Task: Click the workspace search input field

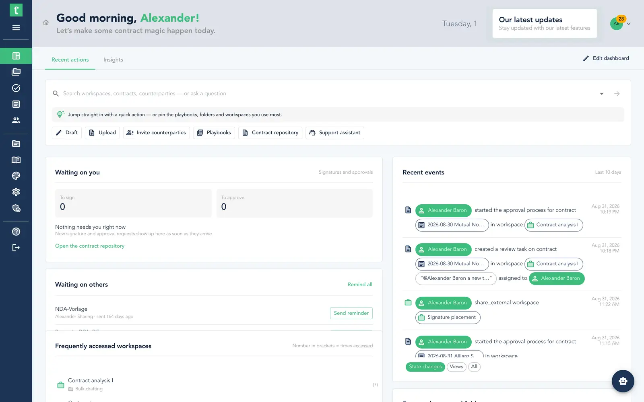Action: point(326,94)
